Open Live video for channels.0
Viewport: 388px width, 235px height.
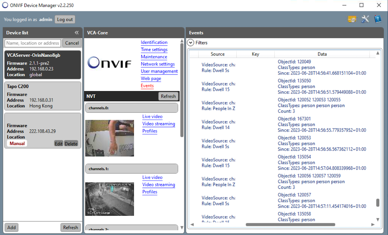tap(152, 116)
